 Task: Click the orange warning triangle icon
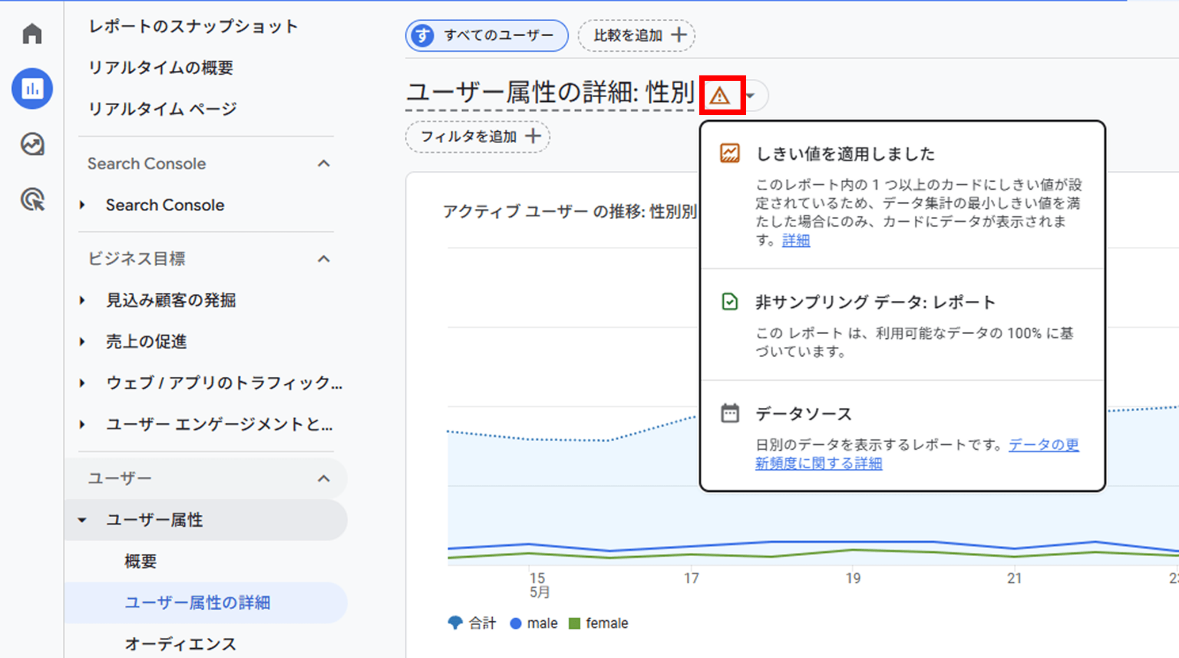coord(720,95)
